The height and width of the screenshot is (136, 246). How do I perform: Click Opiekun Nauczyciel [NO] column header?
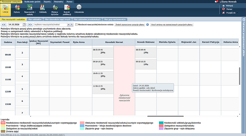[x=39, y=42]
